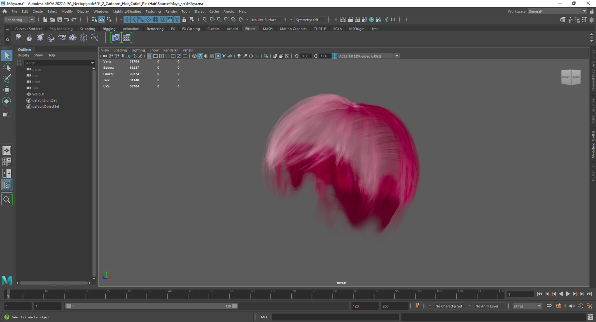The image size is (596, 322).
Task: Activate the Scale tool in the toolbox
Action: click(x=7, y=113)
